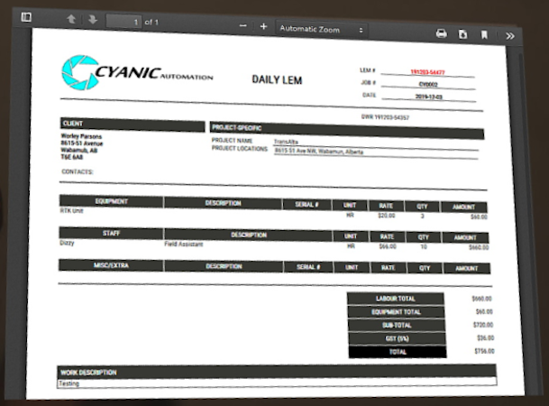The image size is (549, 406).
Task: Download the PDF file icon
Action: (462, 34)
